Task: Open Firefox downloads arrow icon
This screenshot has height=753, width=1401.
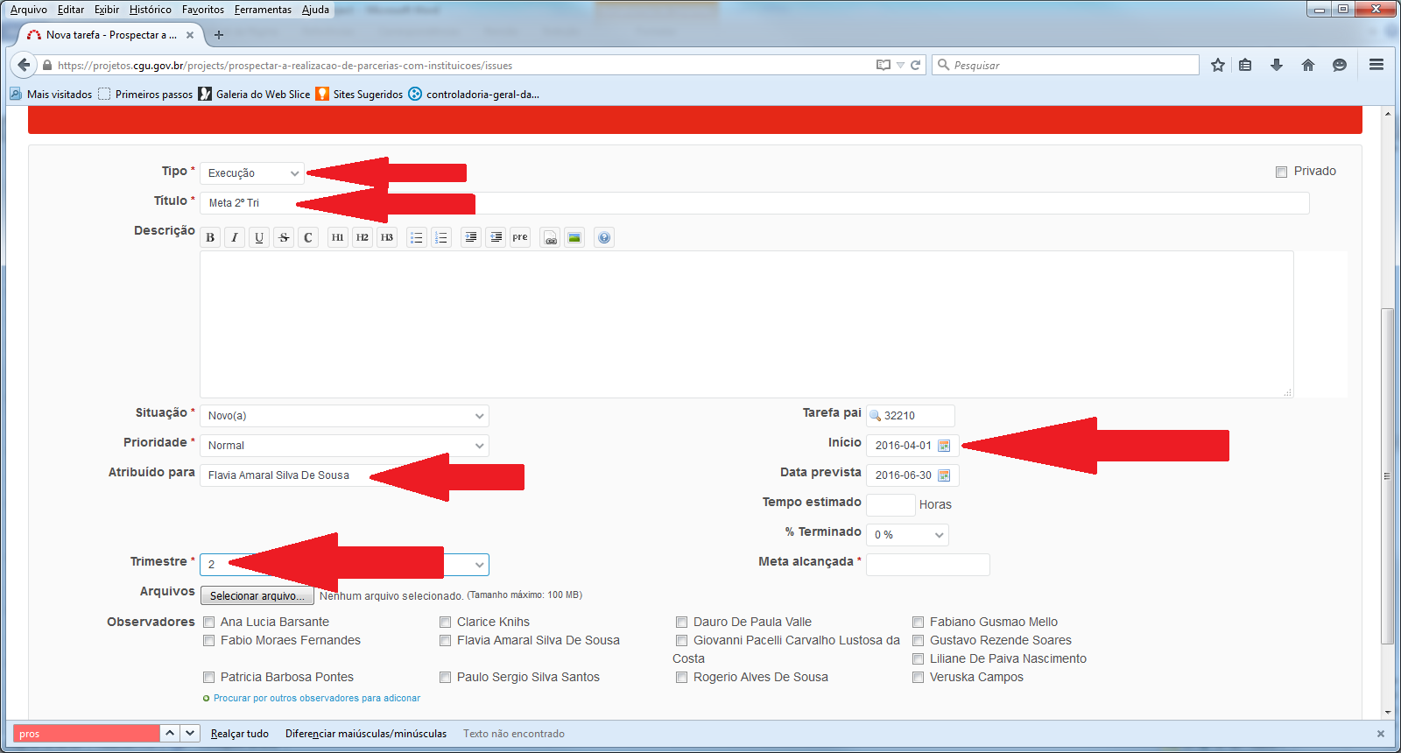Action: (1277, 65)
